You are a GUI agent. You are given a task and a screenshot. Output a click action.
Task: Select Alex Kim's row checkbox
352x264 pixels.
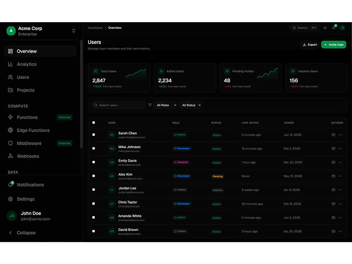tap(94, 176)
